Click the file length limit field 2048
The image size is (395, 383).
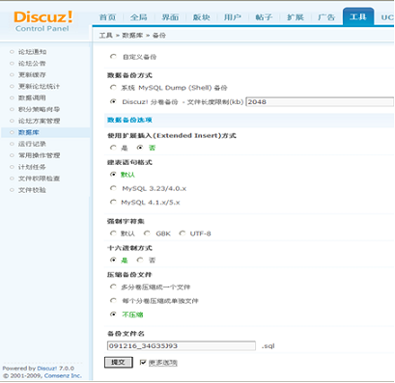click(x=320, y=102)
